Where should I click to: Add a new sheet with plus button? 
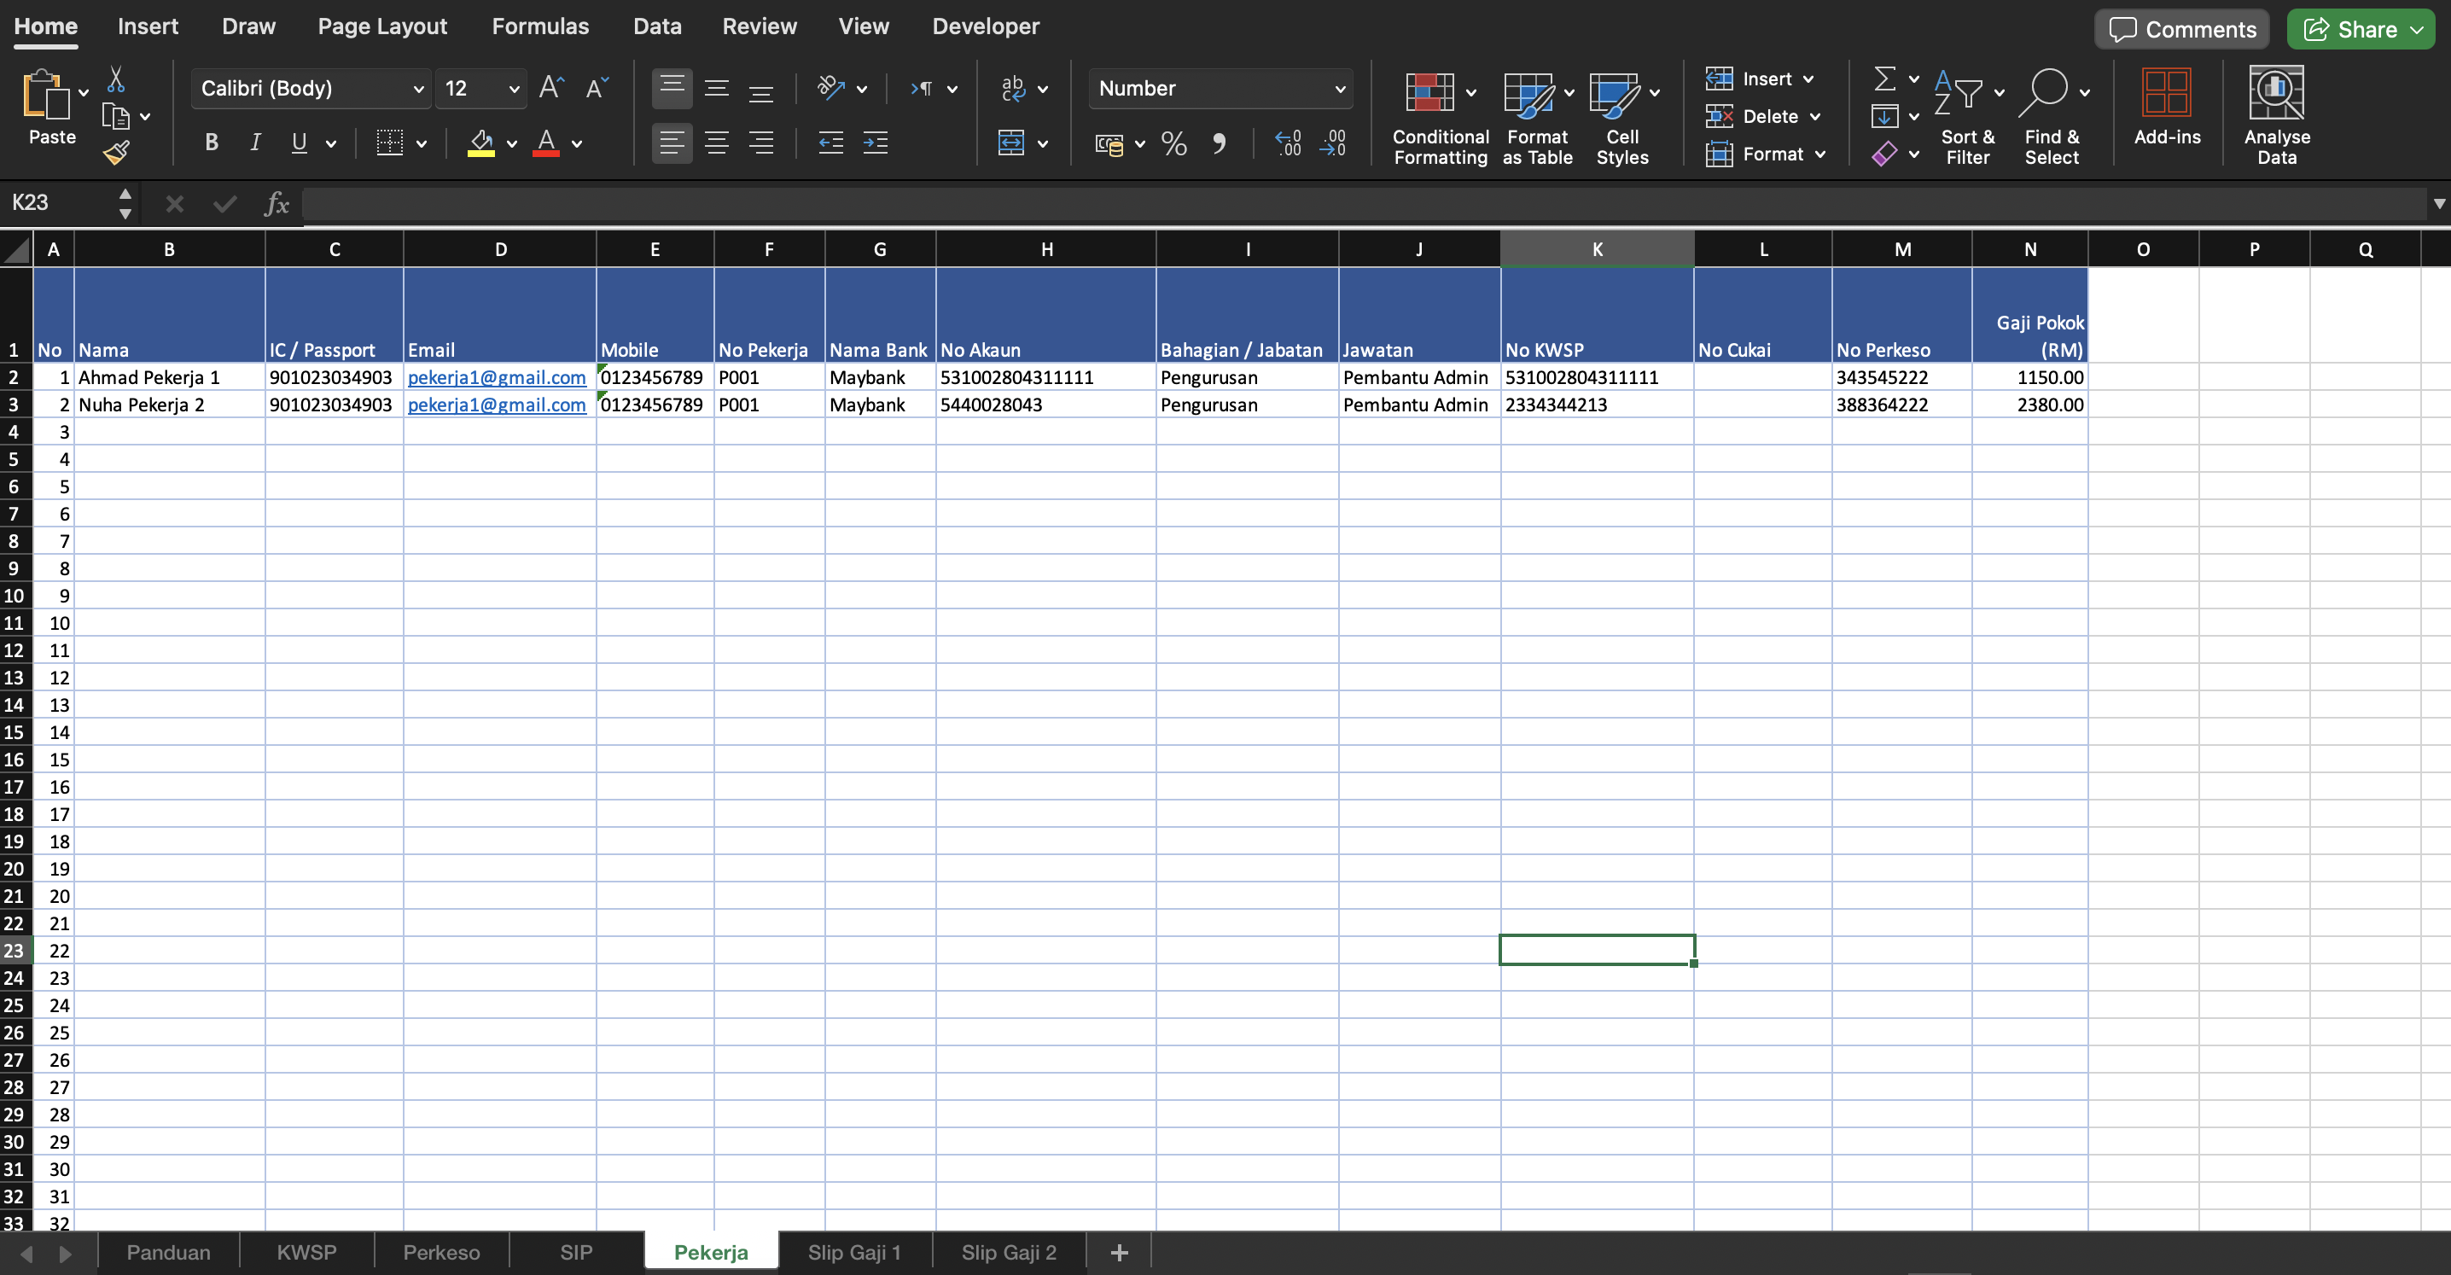tap(1119, 1252)
